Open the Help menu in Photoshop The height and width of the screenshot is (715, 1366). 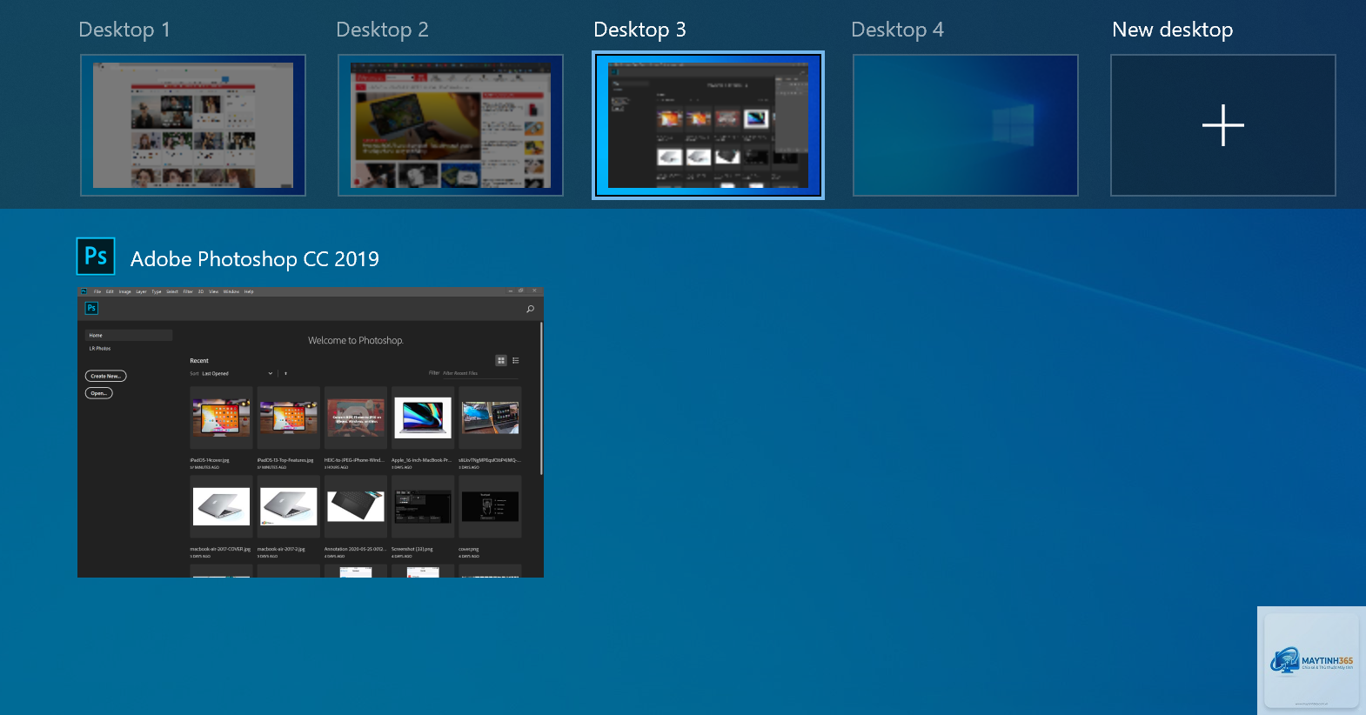(249, 292)
